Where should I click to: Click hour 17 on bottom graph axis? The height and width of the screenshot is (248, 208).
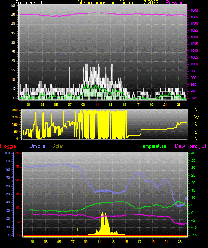click(139, 242)
